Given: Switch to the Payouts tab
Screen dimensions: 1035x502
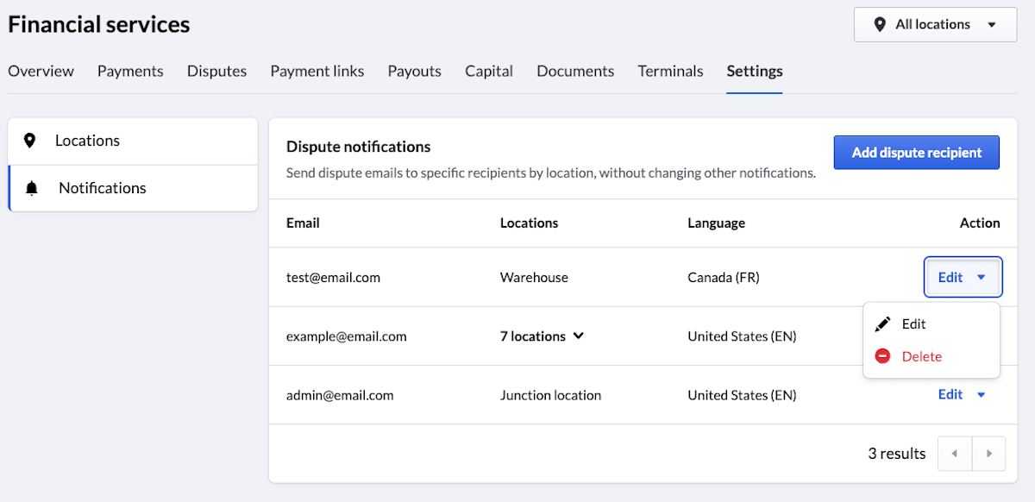Looking at the screenshot, I should click(x=414, y=71).
